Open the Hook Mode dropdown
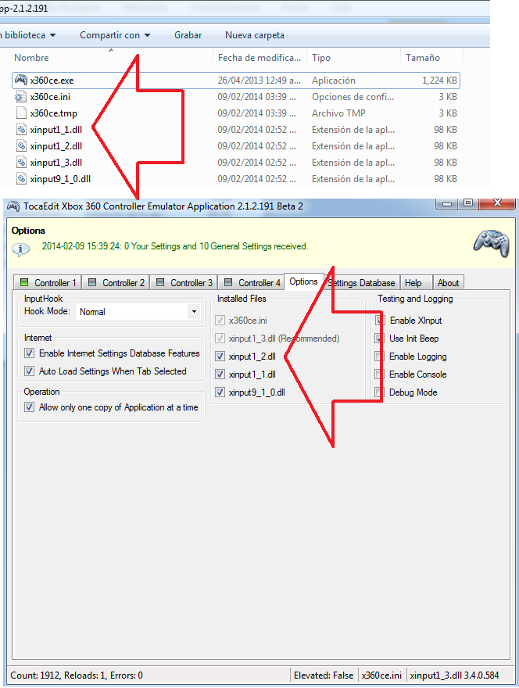Screen dimensions: 519x688 [x=194, y=311]
